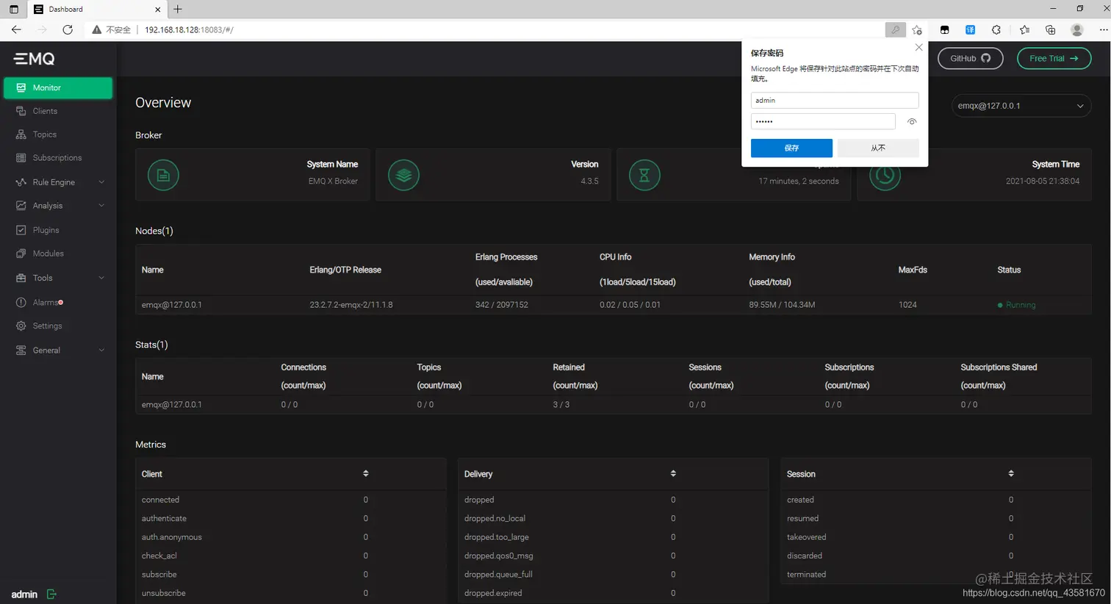
Task: Click the password field in popup
Action: [823, 121]
